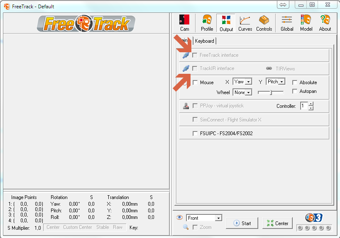
Task: Switch to the Main tab
Action: (x=184, y=40)
